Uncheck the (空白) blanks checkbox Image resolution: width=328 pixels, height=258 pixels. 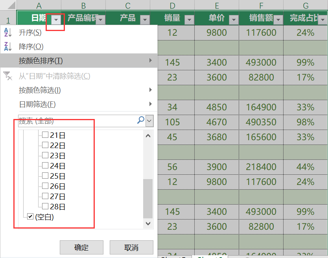(x=30, y=217)
